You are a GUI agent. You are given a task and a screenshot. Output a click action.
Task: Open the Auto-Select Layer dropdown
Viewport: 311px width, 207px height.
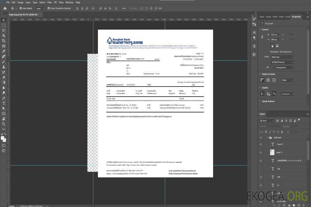(40, 9)
